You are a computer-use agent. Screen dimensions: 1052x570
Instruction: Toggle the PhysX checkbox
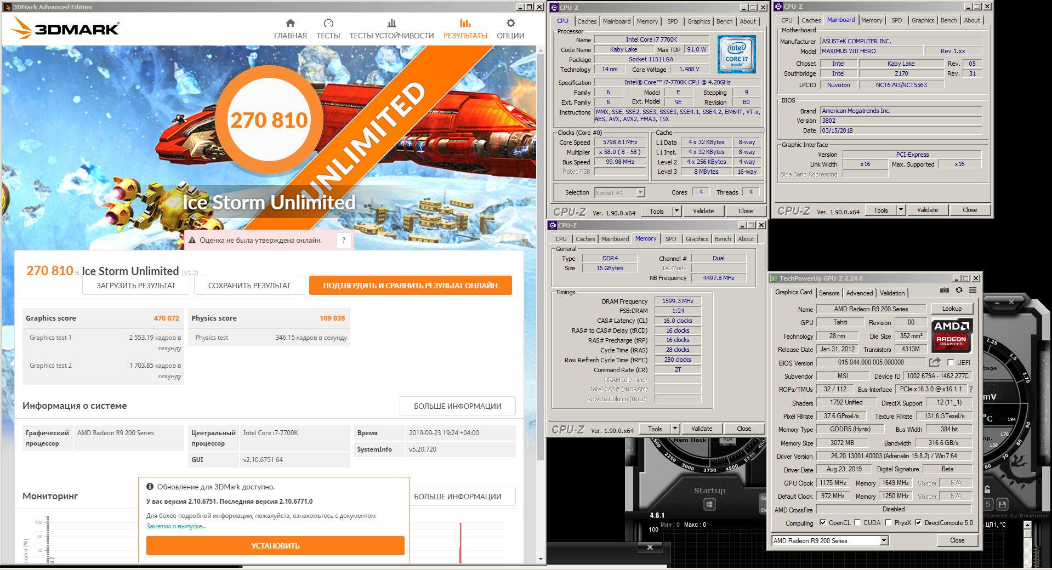[x=888, y=523]
